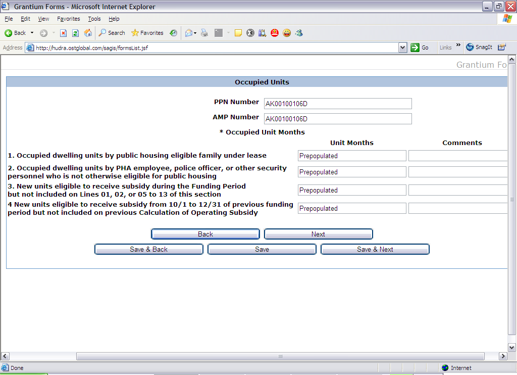
Task: Expand the Links chevron
Action: pyautogui.click(x=458, y=45)
